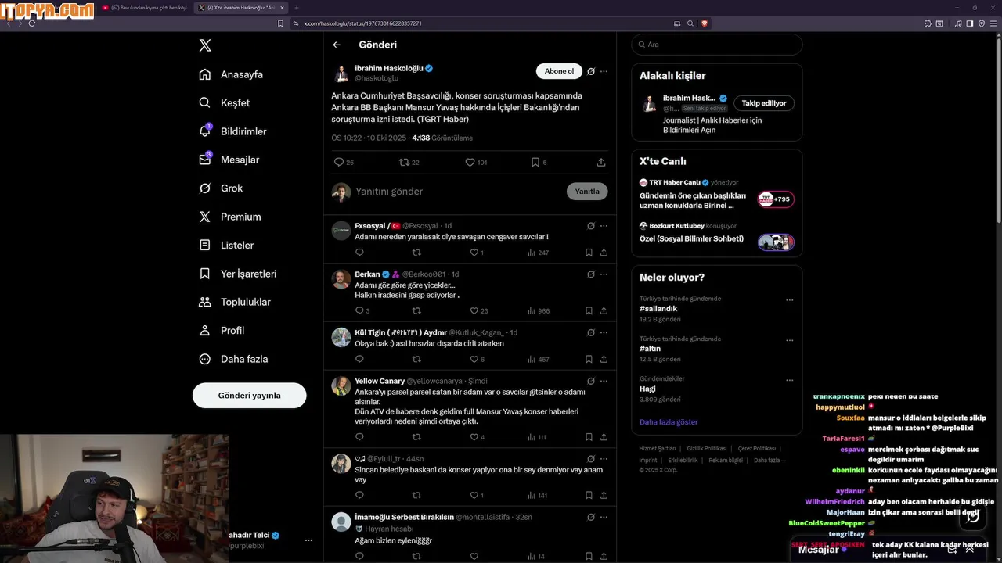Expand the Mesajlar drawer
The height and width of the screenshot is (563, 1002).
(x=970, y=550)
